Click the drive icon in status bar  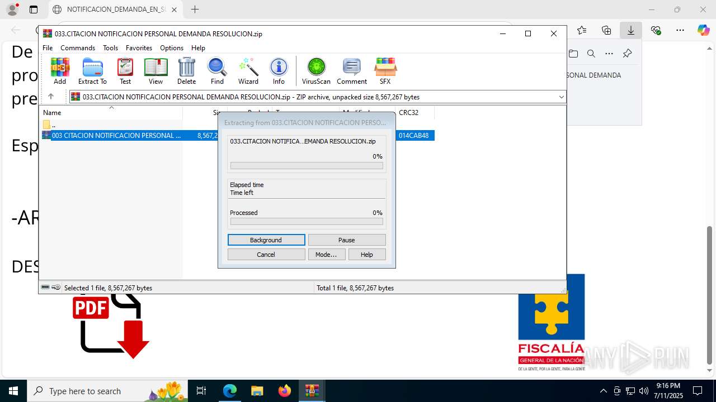[x=45, y=288]
